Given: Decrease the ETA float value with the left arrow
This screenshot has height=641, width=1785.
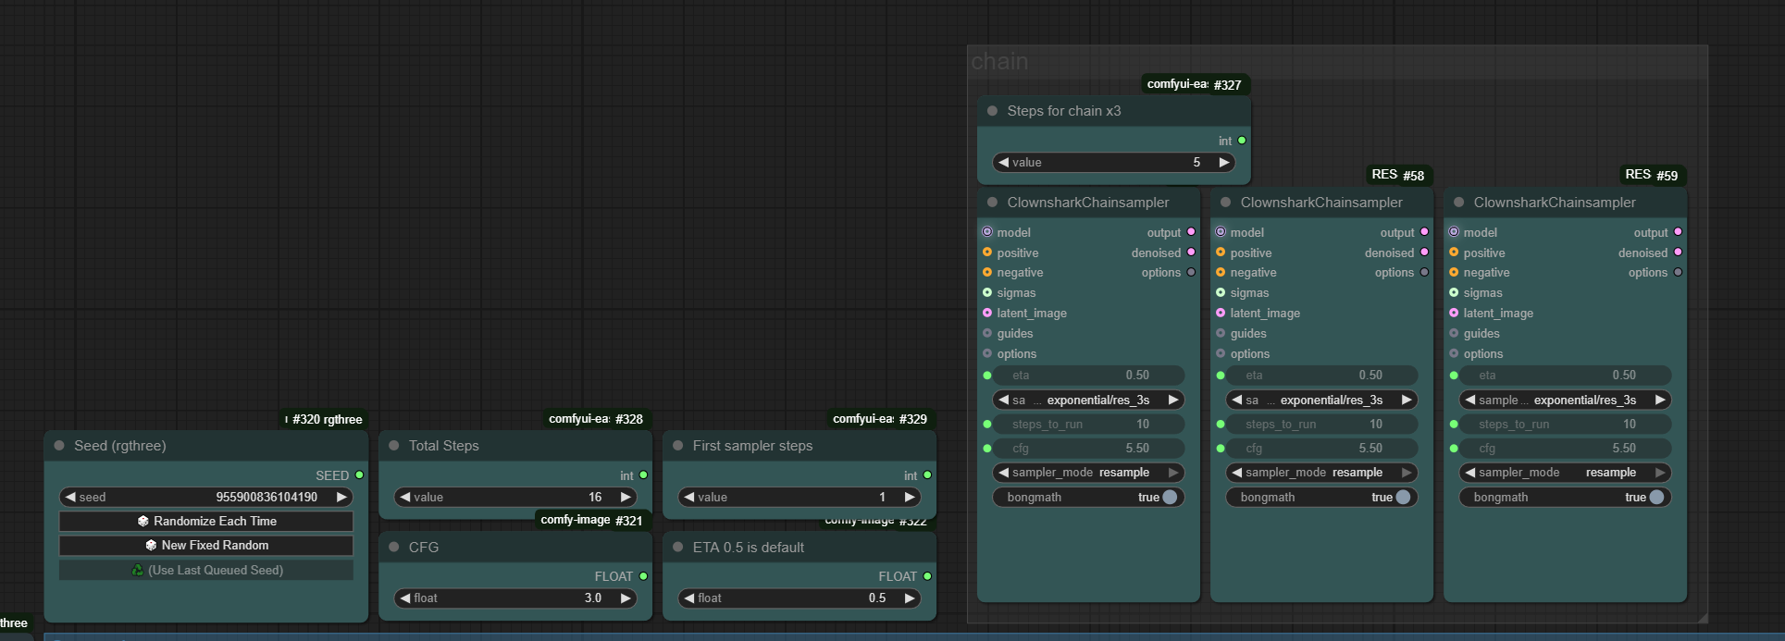Looking at the screenshot, I should pos(689,598).
